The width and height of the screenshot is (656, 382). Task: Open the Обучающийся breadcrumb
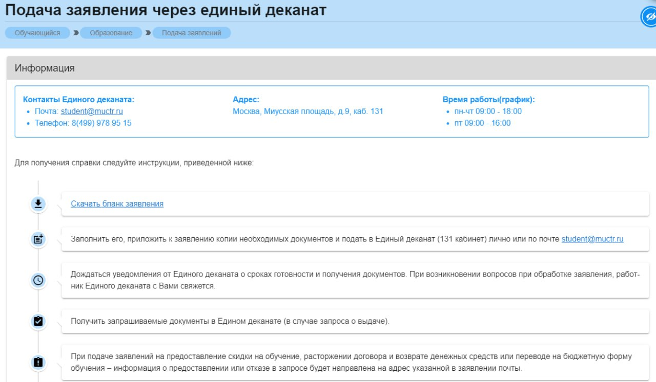click(x=37, y=33)
